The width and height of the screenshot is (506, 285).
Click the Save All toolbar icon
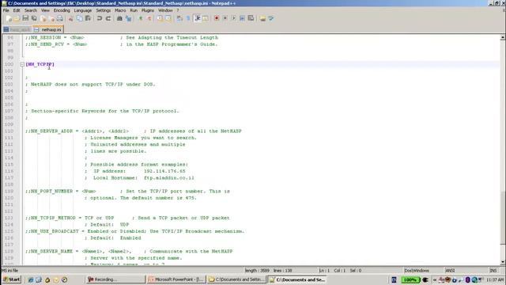tap(33, 18)
